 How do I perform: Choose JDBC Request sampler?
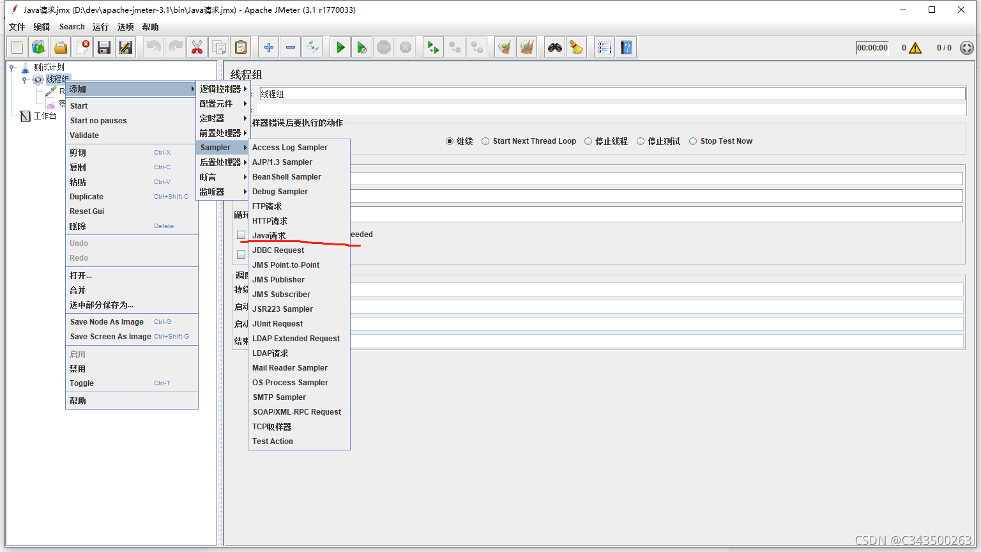tap(299, 250)
